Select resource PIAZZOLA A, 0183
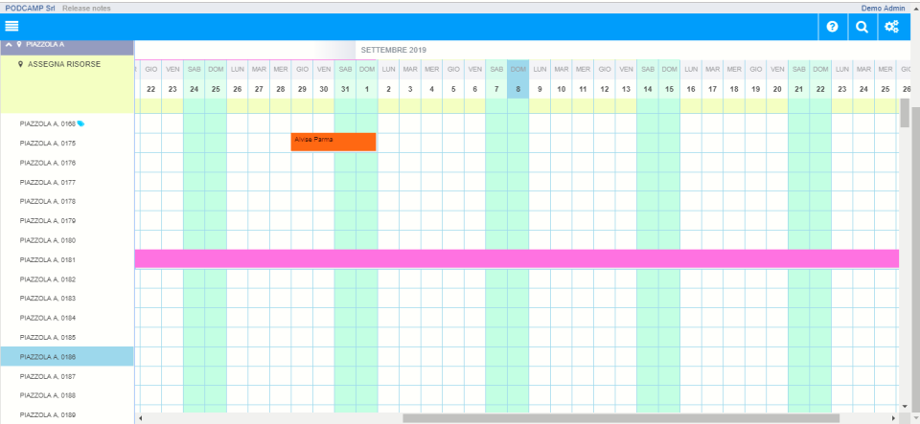 click(48, 298)
